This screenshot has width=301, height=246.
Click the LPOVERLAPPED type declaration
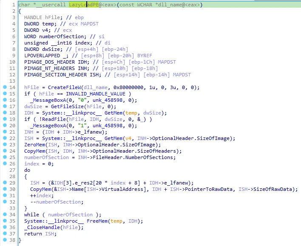(x=42, y=56)
